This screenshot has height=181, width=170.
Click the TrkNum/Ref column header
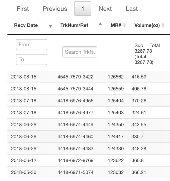pyautogui.click(x=74, y=25)
